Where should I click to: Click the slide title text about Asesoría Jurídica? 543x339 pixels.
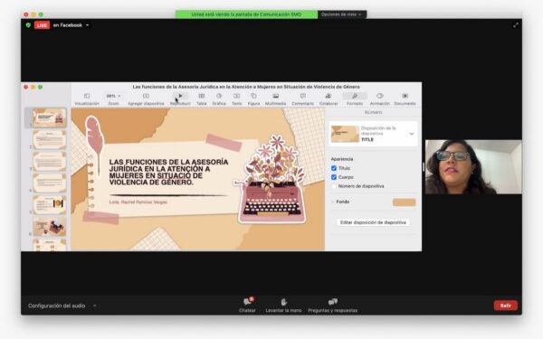click(168, 172)
